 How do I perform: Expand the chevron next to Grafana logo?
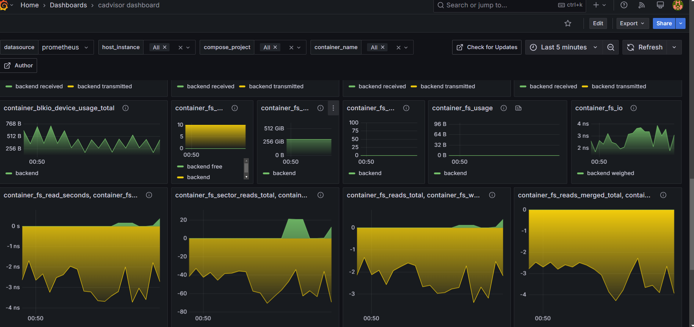pos(12,5)
